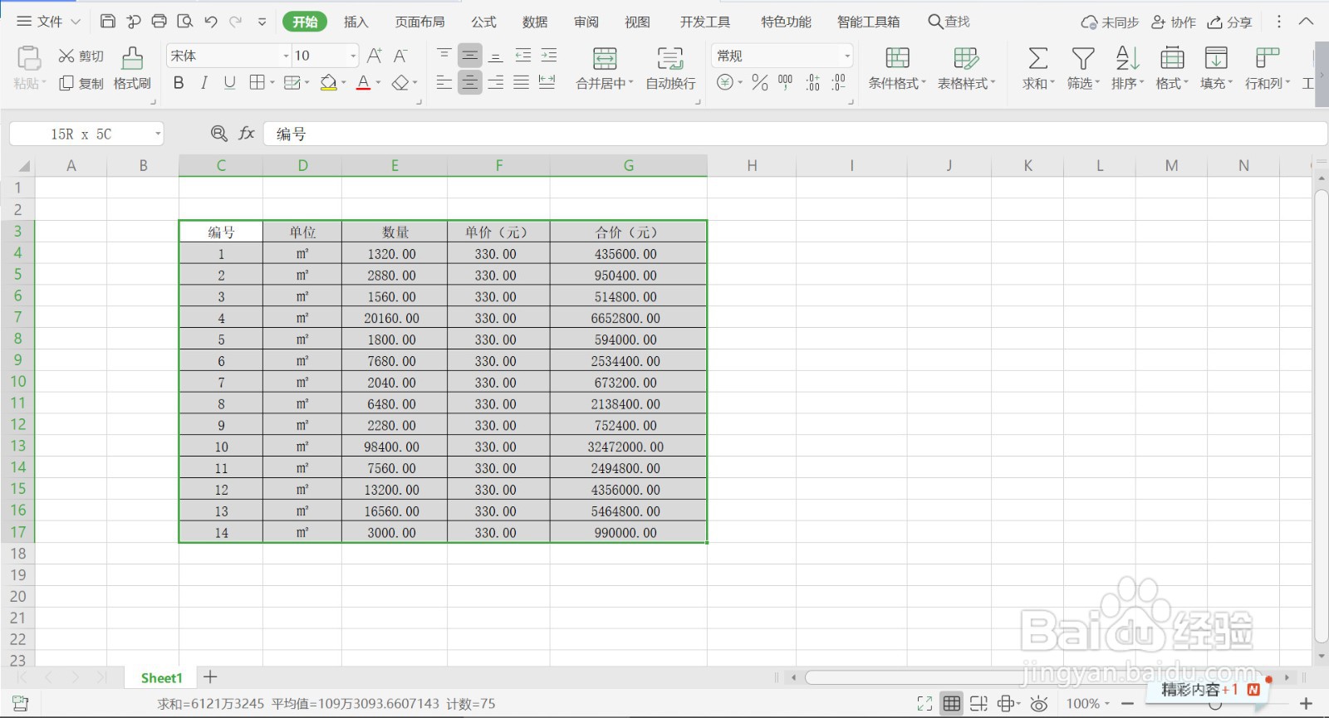Click the Sheet1 sheet tab
The image size is (1329, 718).
tap(161, 678)
